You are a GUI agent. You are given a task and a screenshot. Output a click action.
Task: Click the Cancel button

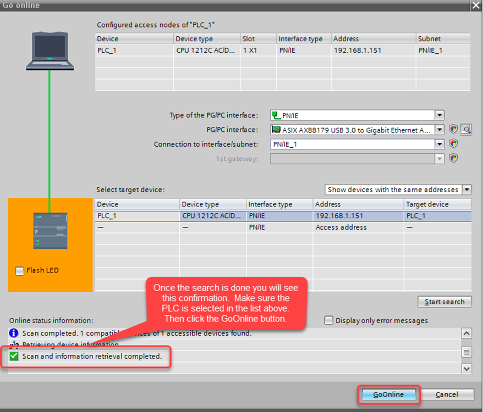pyautogui.click(x=447, y=394)
